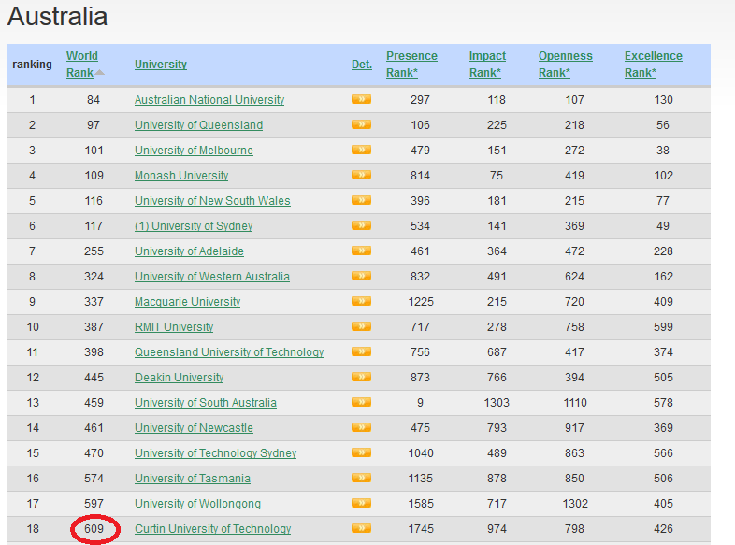This screenshot has width=735, height=545.
Task: Open details icon for University of Wollongong
Action: pyautogui.click(x=361, y=504)
